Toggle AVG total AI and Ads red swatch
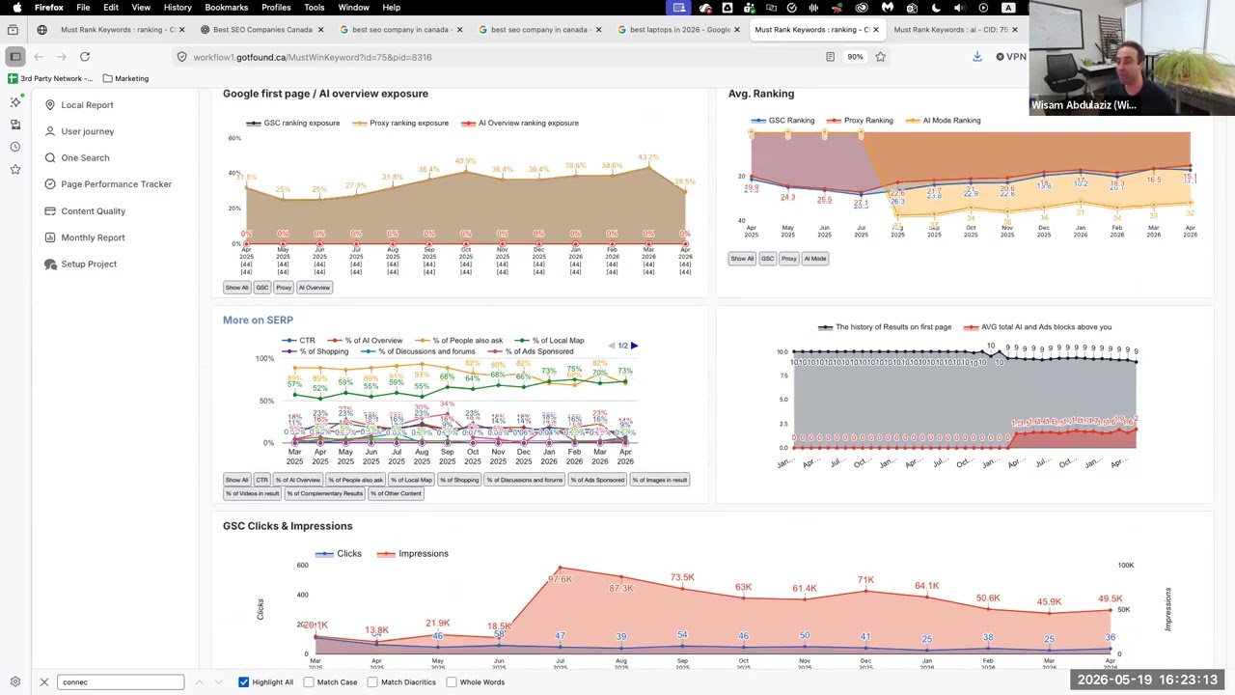1235x695 pixels. (x=971, y=327)
